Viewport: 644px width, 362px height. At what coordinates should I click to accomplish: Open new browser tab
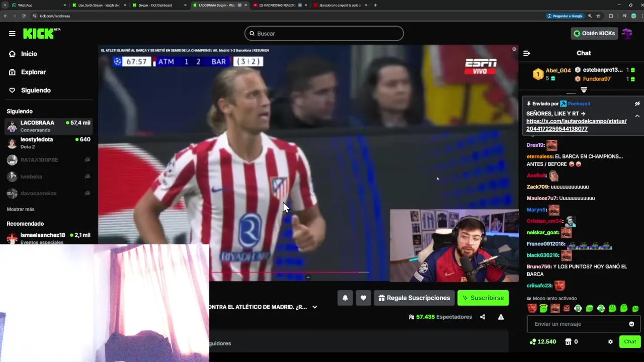[x=375, y=5]
